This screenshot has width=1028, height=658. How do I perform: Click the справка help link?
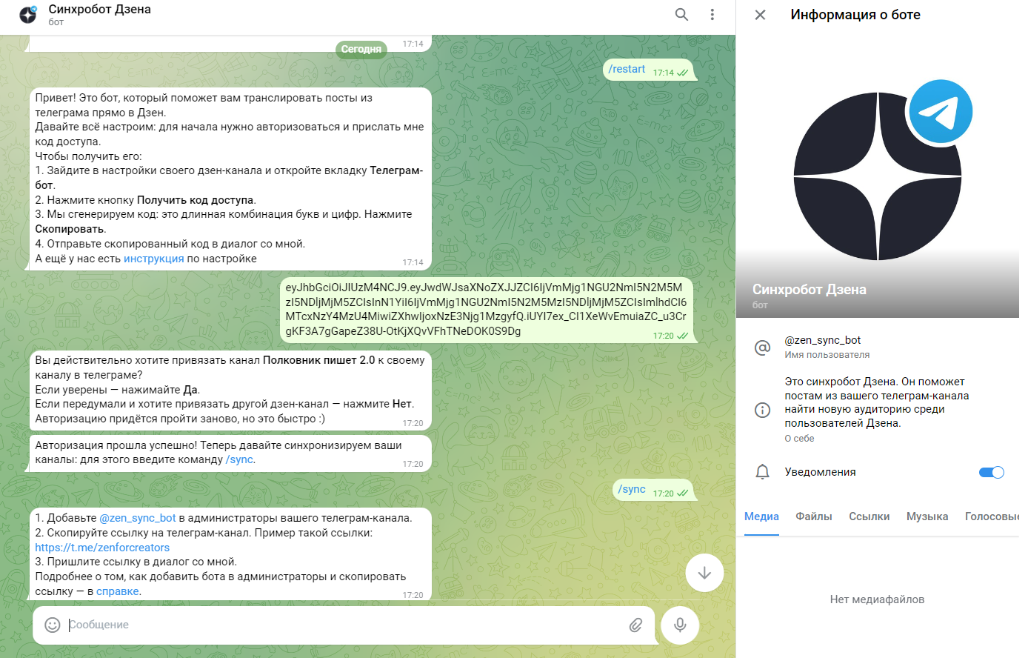pyautogui.click(x=117, y=591)
